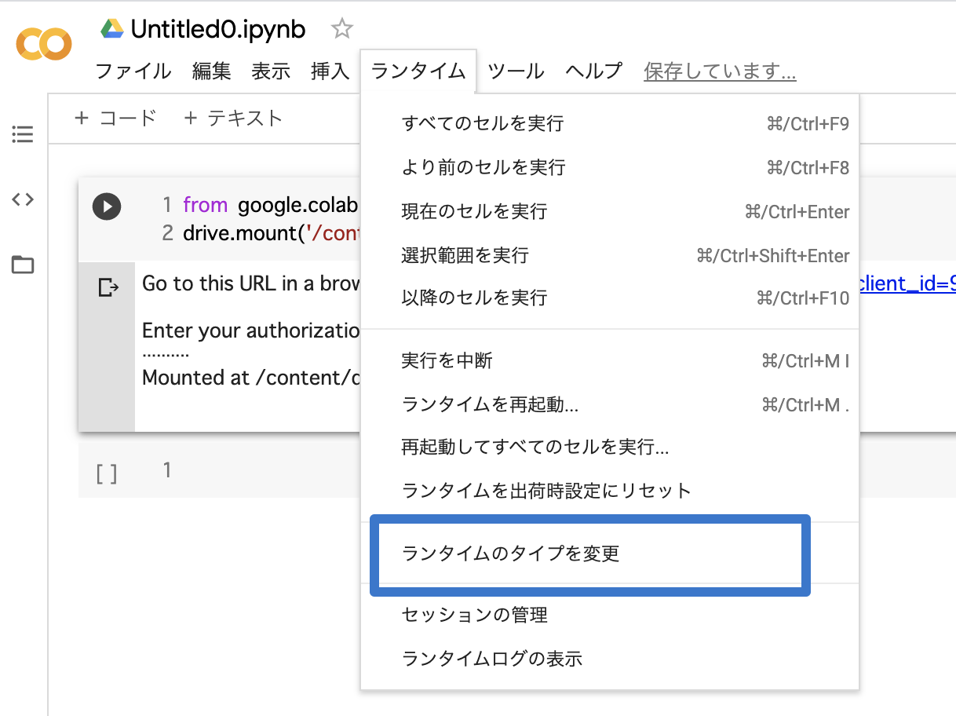Choose すべてのセルを実行 from the menu
The height and width of the screenshot is (716, 956).
[610, 123]
